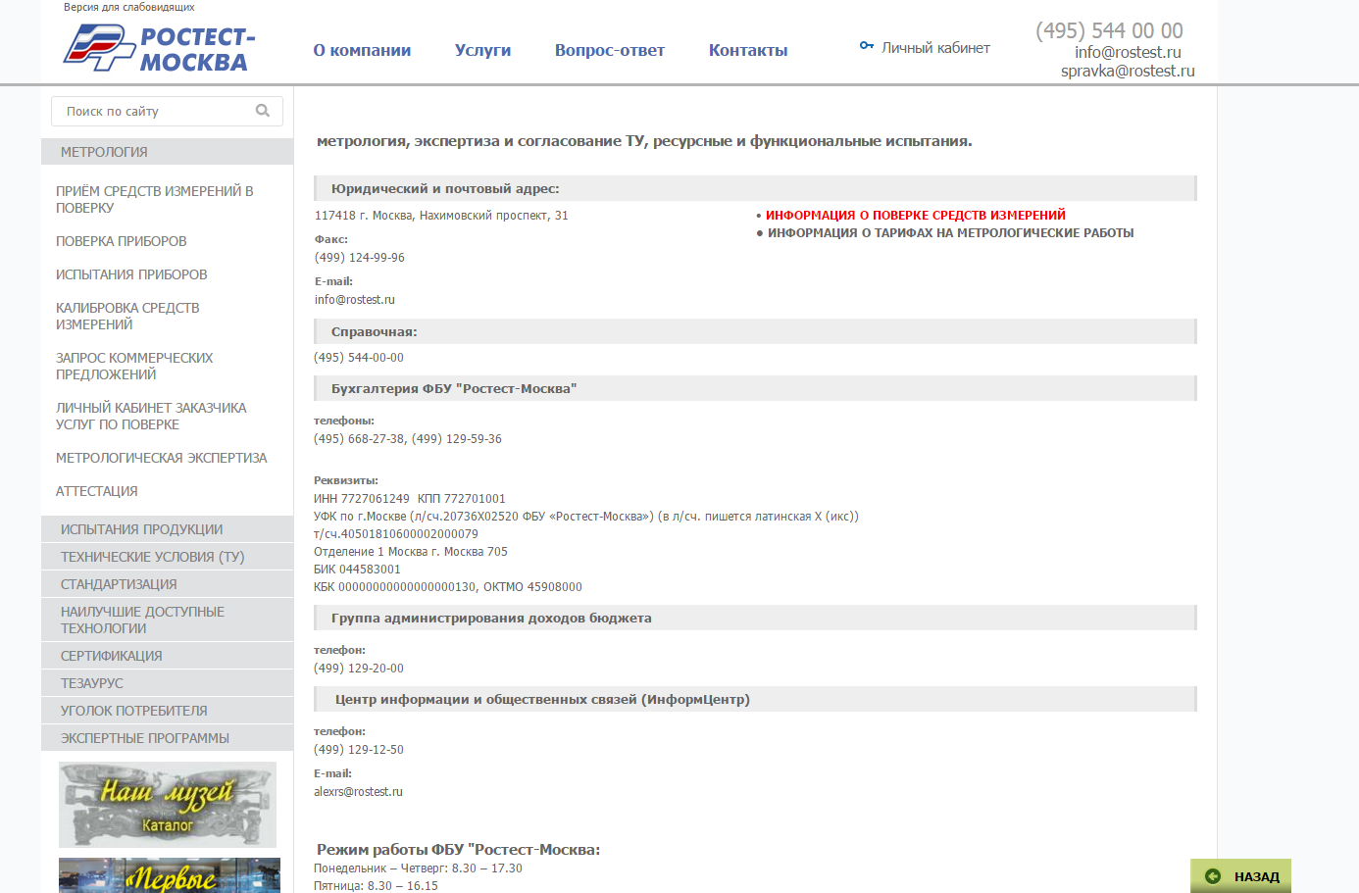This screenshot has height=893, width=1359.
Task: Click the key icon beside Личный кабинет
Action: tap(867, 45)
